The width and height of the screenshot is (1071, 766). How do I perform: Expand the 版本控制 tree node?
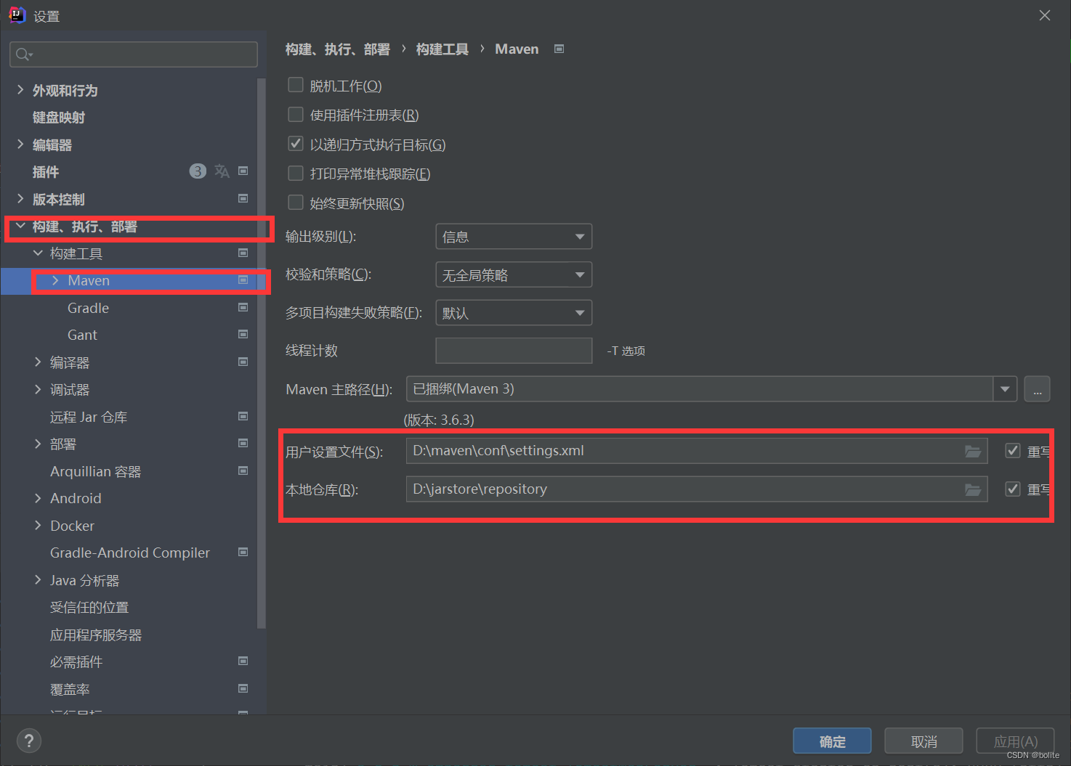coord(20,199)
